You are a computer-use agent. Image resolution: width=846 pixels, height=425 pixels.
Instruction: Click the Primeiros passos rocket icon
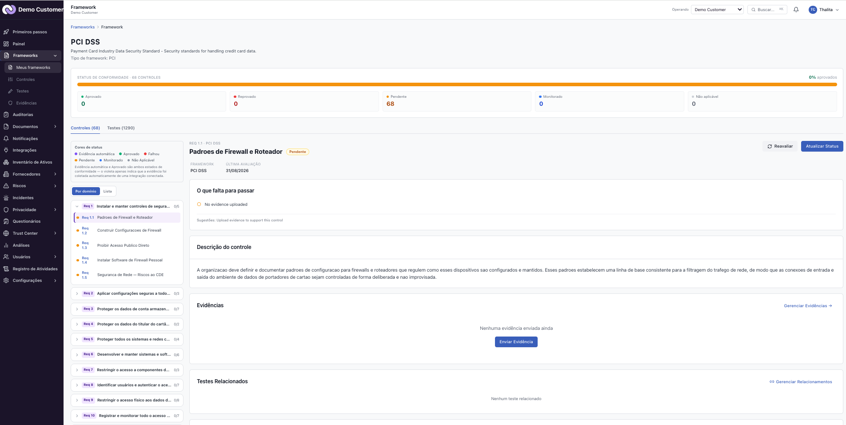coord(6,32)
